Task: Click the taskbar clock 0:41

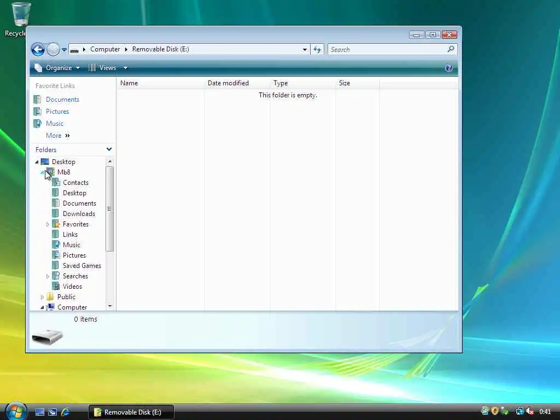Action: coord(545,412)
